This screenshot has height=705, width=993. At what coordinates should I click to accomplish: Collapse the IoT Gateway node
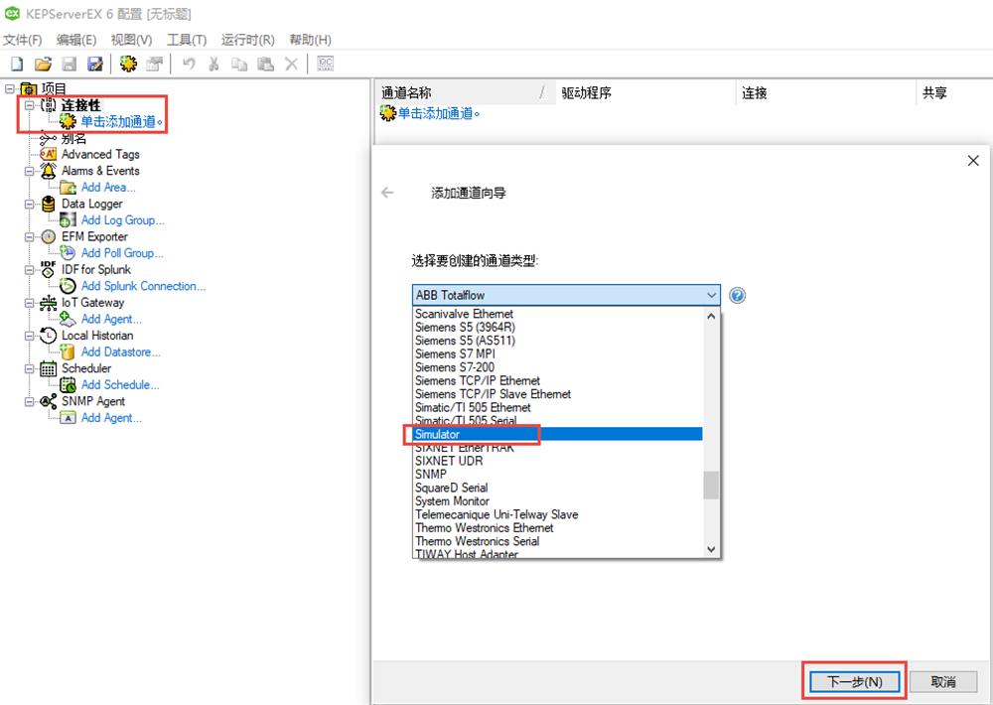tap(29, 303)
